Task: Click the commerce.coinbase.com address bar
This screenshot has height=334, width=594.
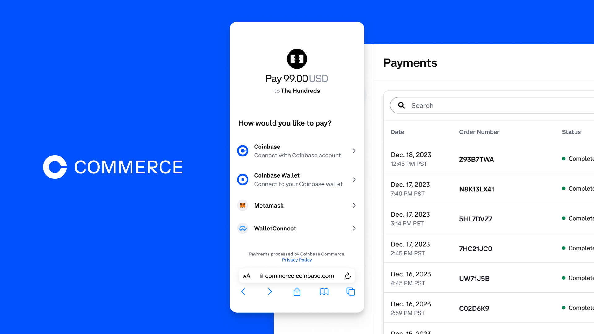Action: pos(297,276)
